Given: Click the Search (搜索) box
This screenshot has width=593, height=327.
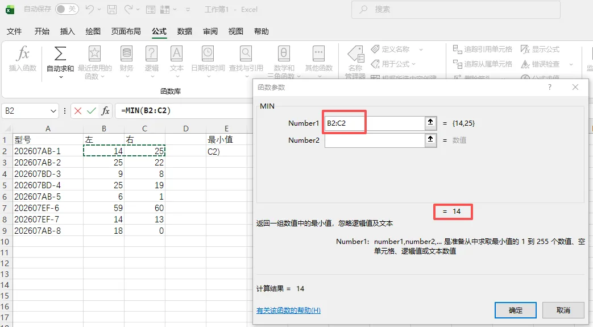Looking at the screenshot, I should coord(456,10).
